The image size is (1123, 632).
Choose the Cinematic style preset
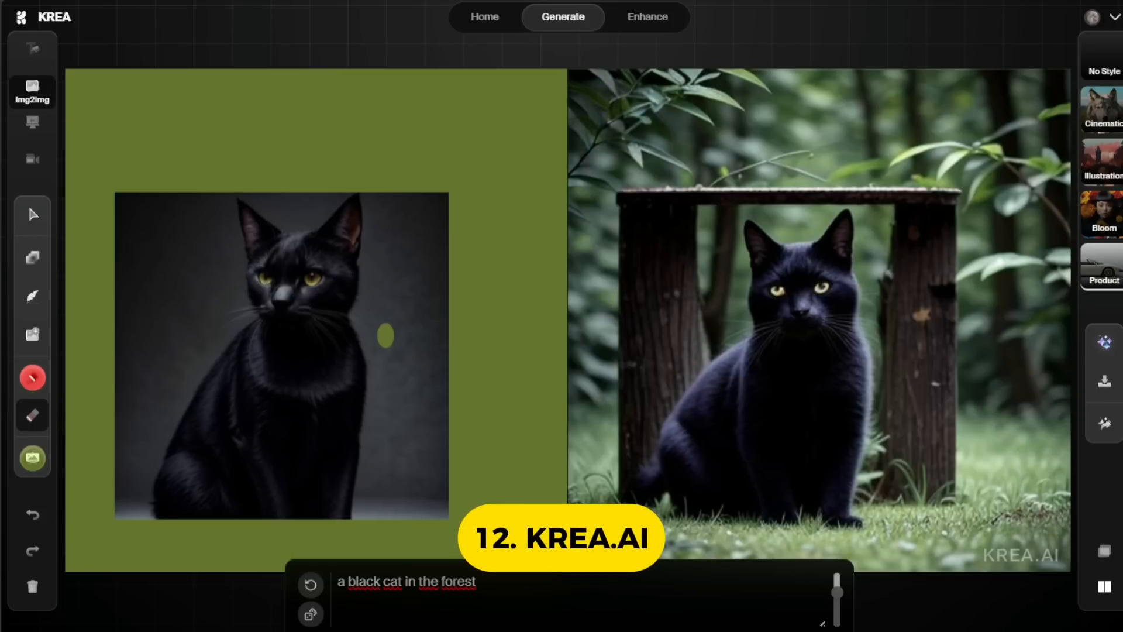click(1102, 108)
